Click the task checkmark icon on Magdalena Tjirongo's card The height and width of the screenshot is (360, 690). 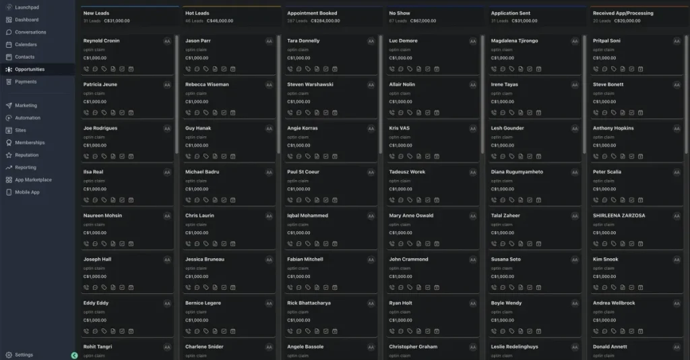[x=529, y=69]
